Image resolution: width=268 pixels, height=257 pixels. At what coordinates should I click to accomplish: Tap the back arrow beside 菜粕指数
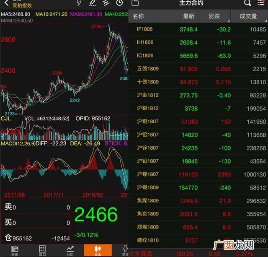[x=6, y=3]
